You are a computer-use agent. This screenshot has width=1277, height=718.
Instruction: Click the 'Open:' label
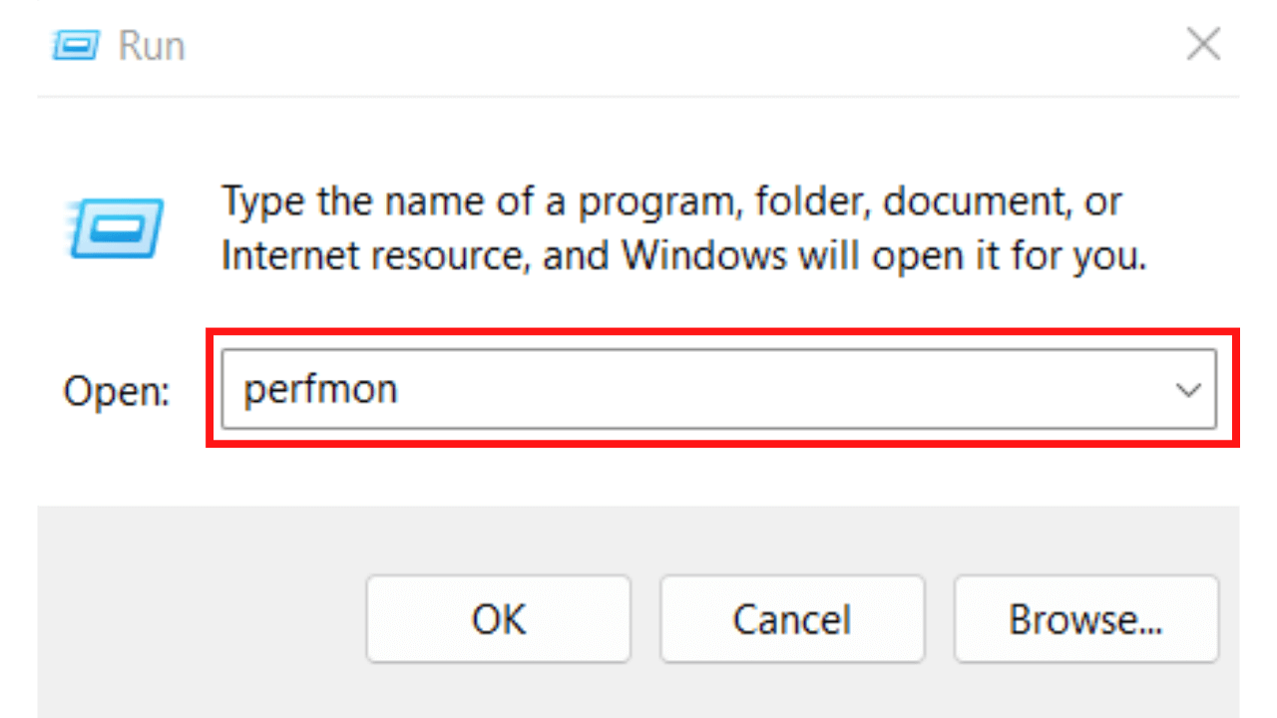[117, 391]
